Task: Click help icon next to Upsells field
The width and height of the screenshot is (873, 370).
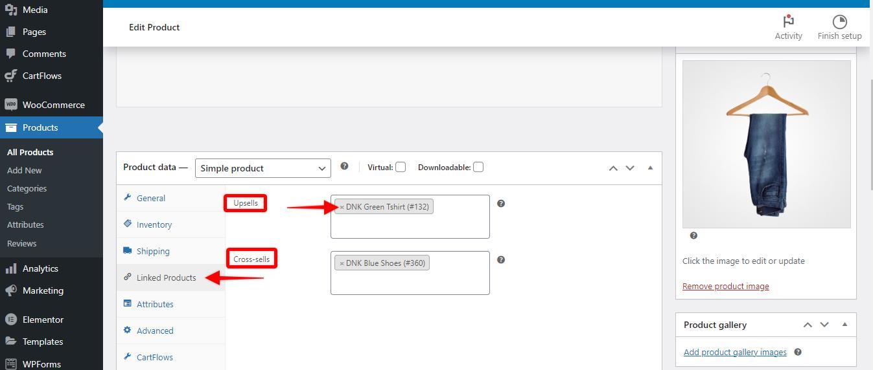Action: click(500, 204)
